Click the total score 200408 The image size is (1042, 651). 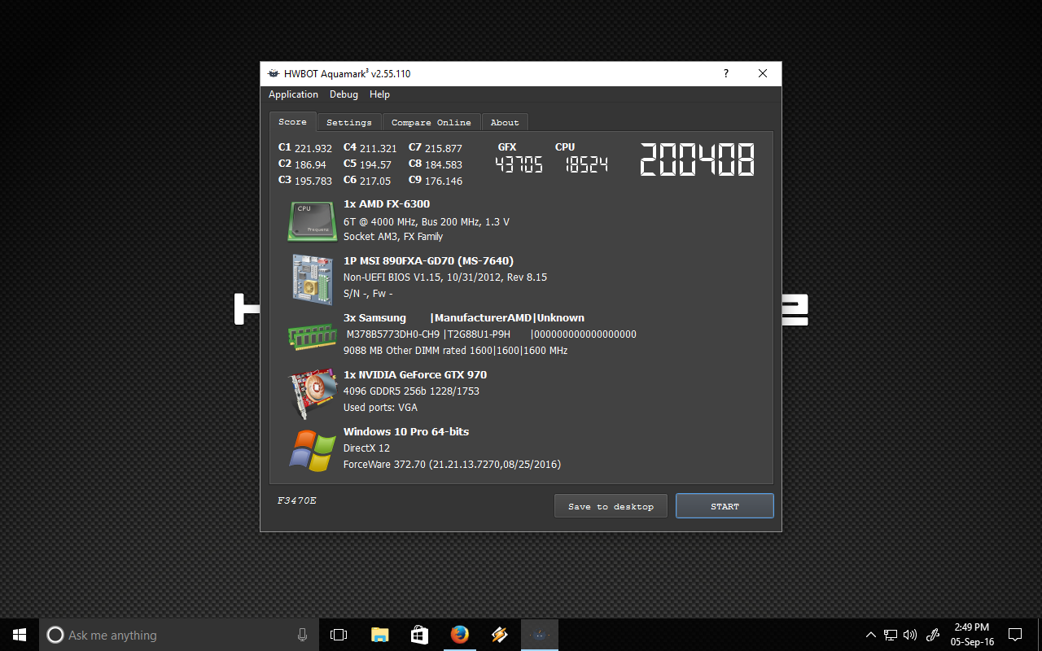[x=697, y=159]
